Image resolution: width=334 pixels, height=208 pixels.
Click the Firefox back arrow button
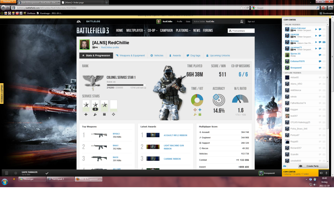point(3,8)
